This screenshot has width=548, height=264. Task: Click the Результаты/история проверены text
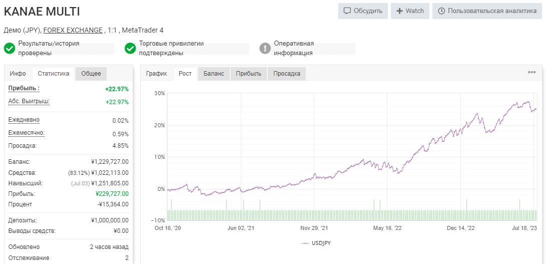pyautogui.click(x=49, y=49)
